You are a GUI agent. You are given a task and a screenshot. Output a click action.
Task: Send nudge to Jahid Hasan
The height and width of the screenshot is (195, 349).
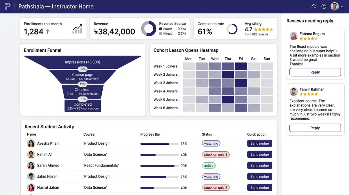coord(260,177)
